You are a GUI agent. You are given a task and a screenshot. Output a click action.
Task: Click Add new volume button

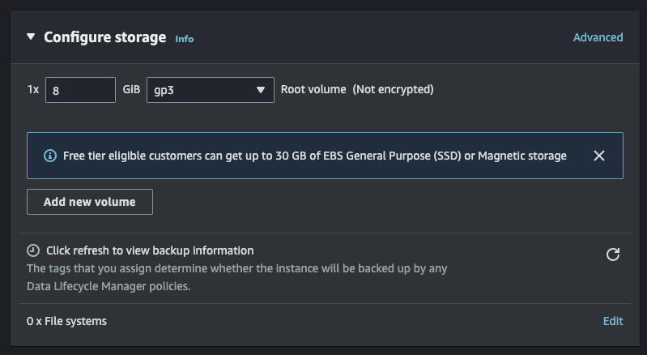tap(90, 202)
